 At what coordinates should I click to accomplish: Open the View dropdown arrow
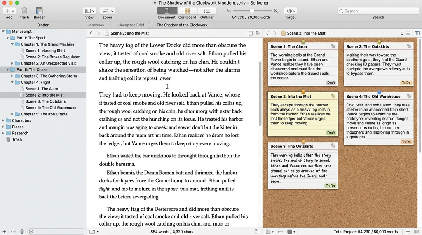point(94,11)
